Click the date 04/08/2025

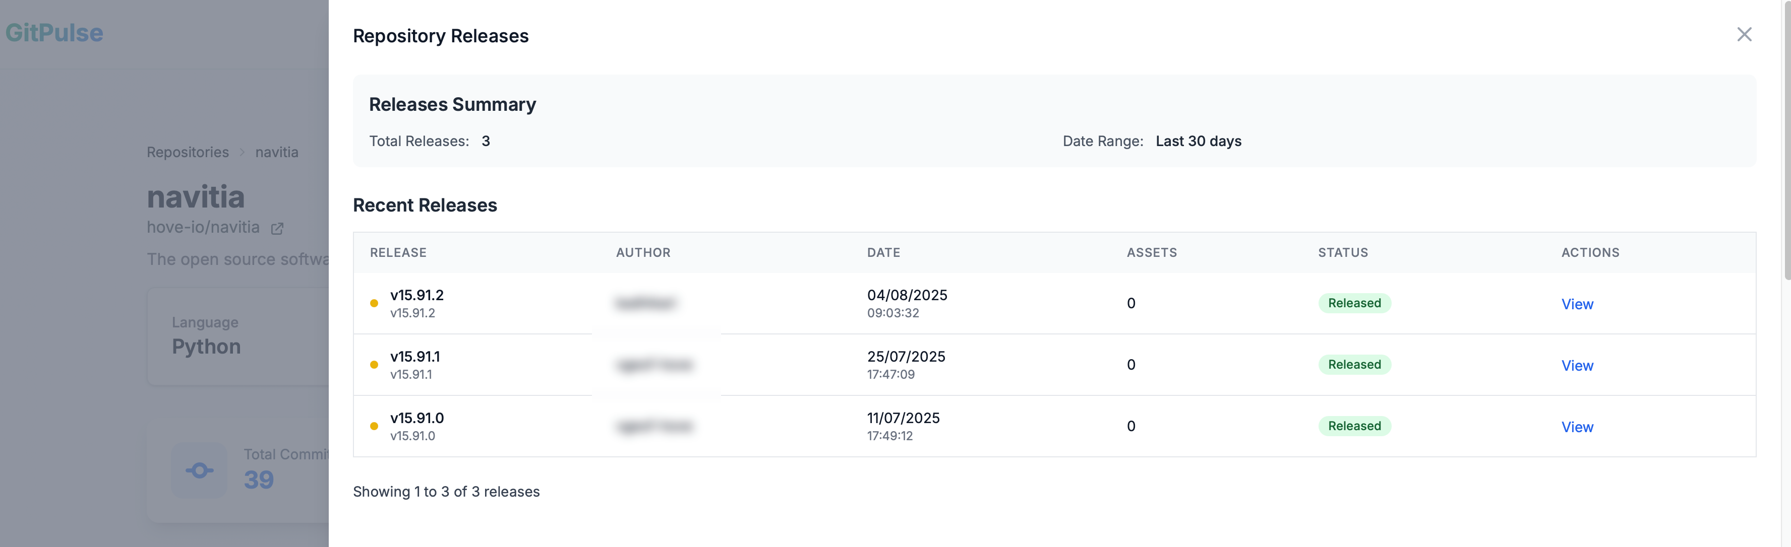pyautogui.click(x=907, y=295)
